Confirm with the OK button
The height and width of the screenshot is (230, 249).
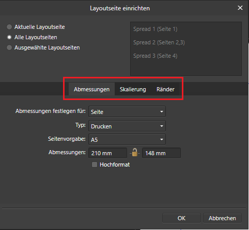pos(181,218)
